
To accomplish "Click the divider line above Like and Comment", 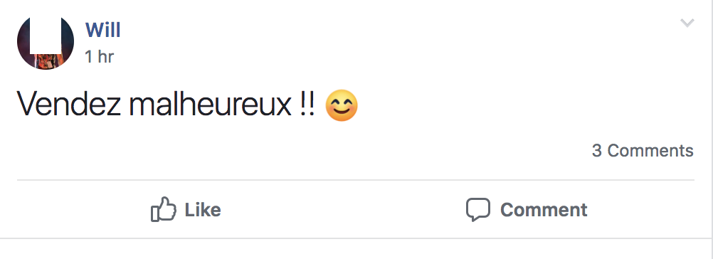I will 356,180.
